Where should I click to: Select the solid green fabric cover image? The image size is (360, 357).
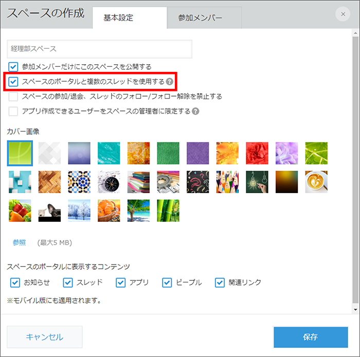click(x=168, y=153)
